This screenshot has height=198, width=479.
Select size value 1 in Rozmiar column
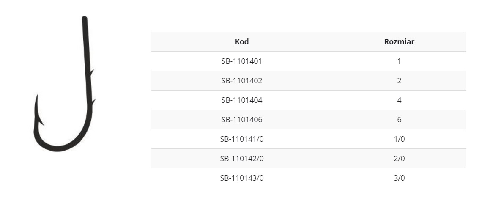pyautogui.click(x=399, y=61)
